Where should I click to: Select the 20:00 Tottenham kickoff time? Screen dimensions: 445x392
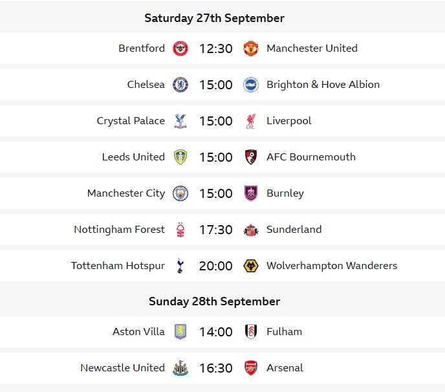tap(215, 266)
